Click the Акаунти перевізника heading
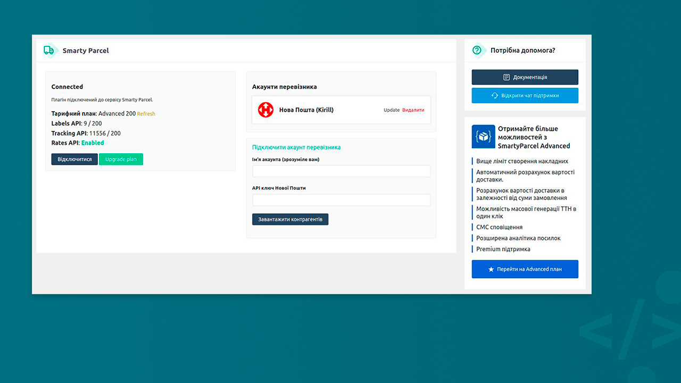 pyautogui.click(x=285, y=87)
